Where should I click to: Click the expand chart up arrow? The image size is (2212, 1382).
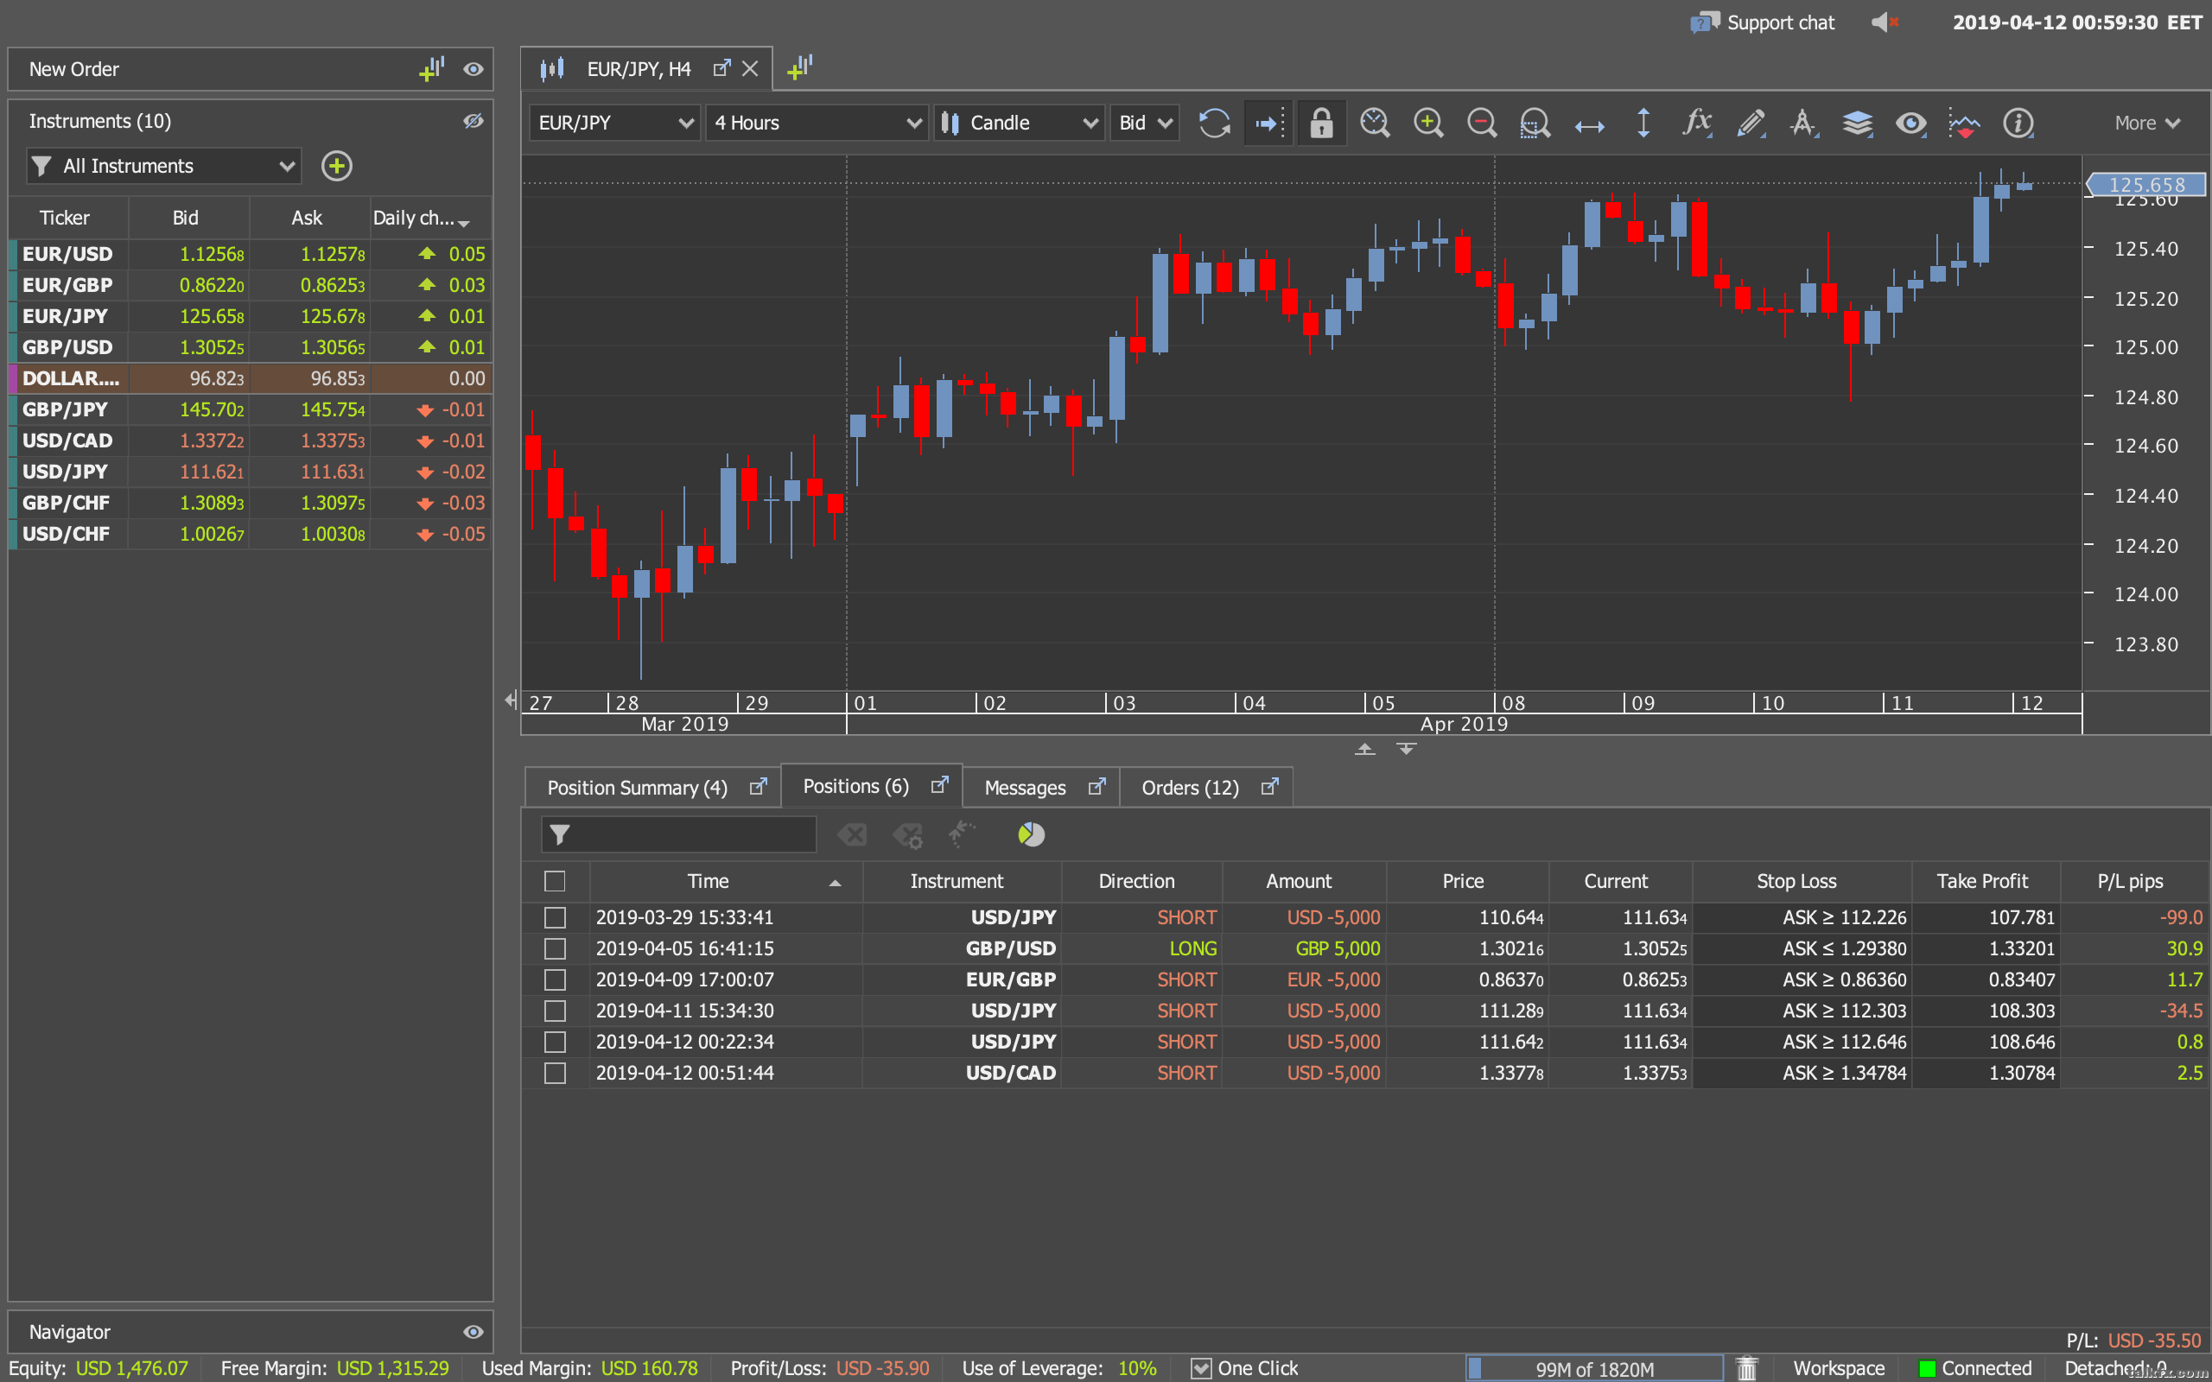(1363, 750)
